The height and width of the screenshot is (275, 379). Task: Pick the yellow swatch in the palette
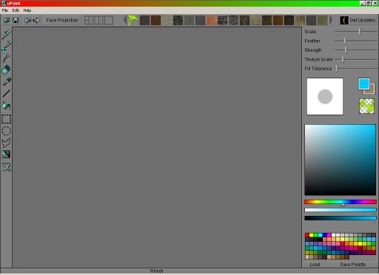pos(312,235)
